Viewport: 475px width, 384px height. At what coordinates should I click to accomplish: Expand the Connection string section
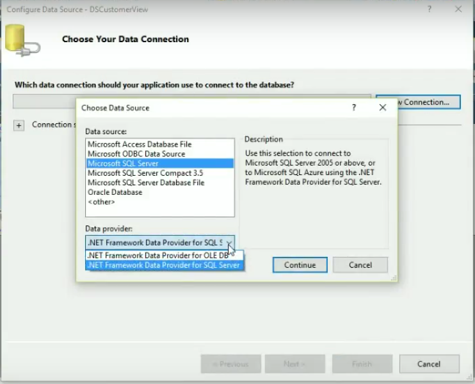19,125
